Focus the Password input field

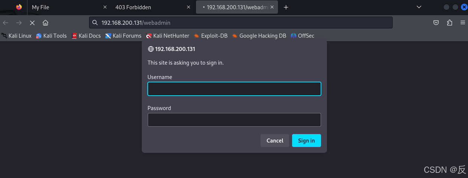(x=234, y=120)
